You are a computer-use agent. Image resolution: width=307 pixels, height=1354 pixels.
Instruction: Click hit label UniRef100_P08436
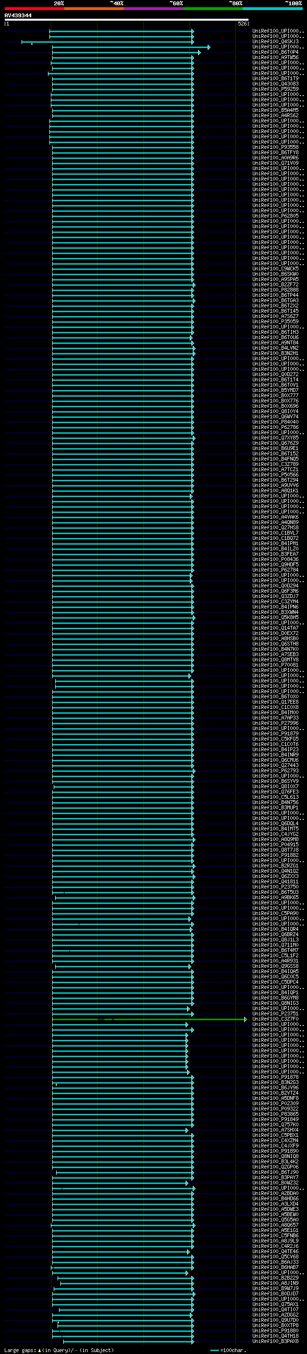[x=275, y=559]
